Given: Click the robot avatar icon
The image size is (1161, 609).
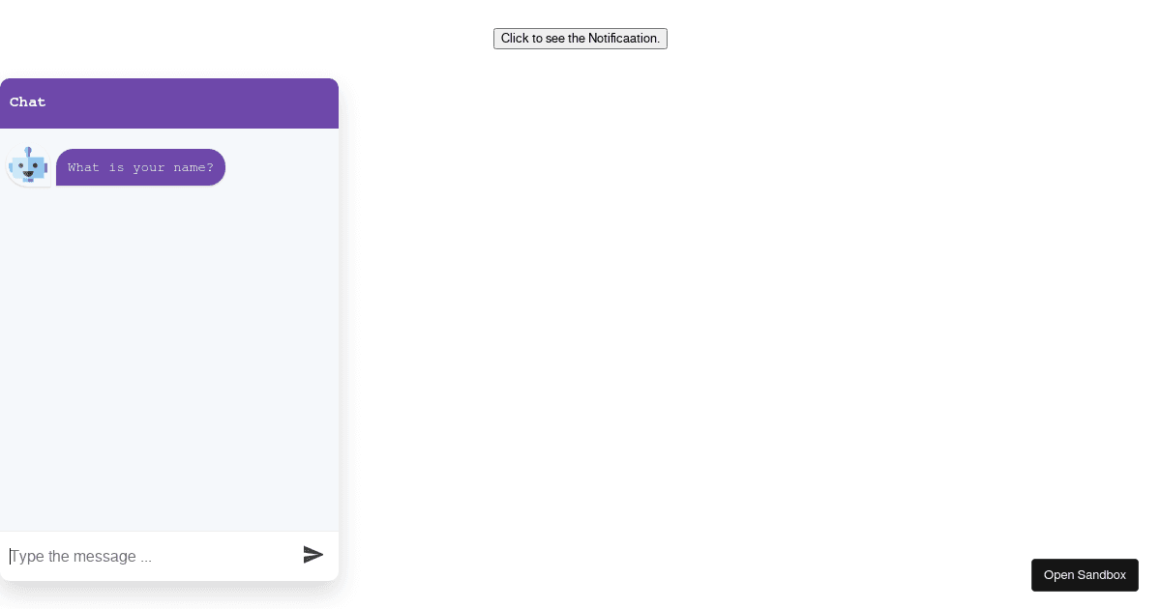Looking at the screenshot, I should click(x=28, y=166).
